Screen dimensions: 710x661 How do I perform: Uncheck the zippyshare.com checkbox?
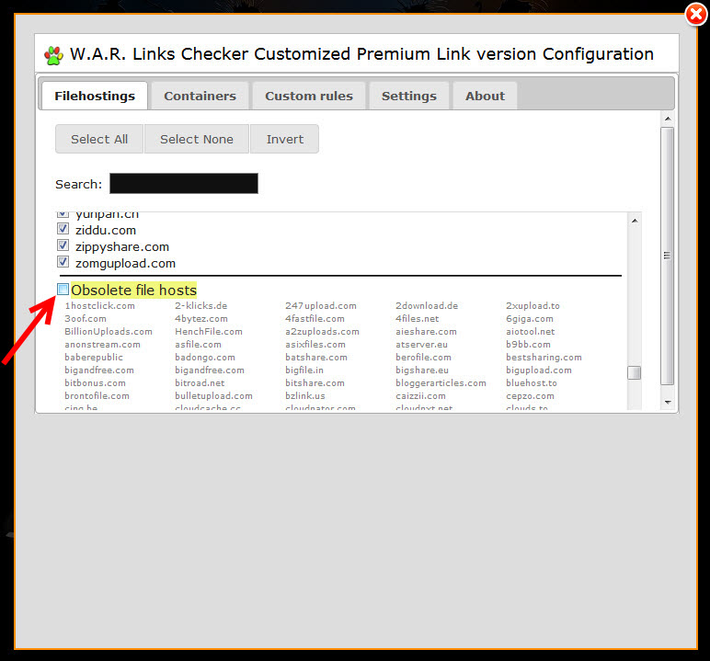pos(63,245)
